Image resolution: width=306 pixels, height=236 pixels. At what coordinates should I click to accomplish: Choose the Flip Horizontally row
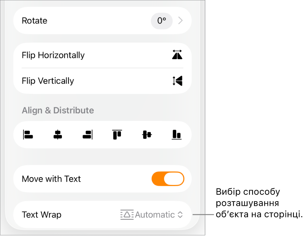102,55
